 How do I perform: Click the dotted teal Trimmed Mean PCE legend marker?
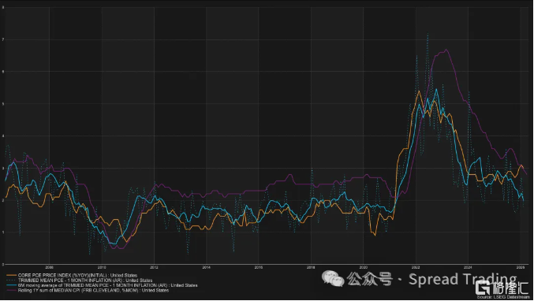(x=11, y=281)
